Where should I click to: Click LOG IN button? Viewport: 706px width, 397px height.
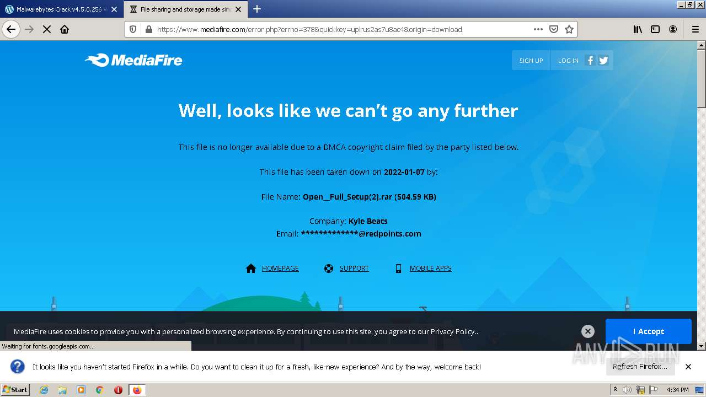(568, 61)
